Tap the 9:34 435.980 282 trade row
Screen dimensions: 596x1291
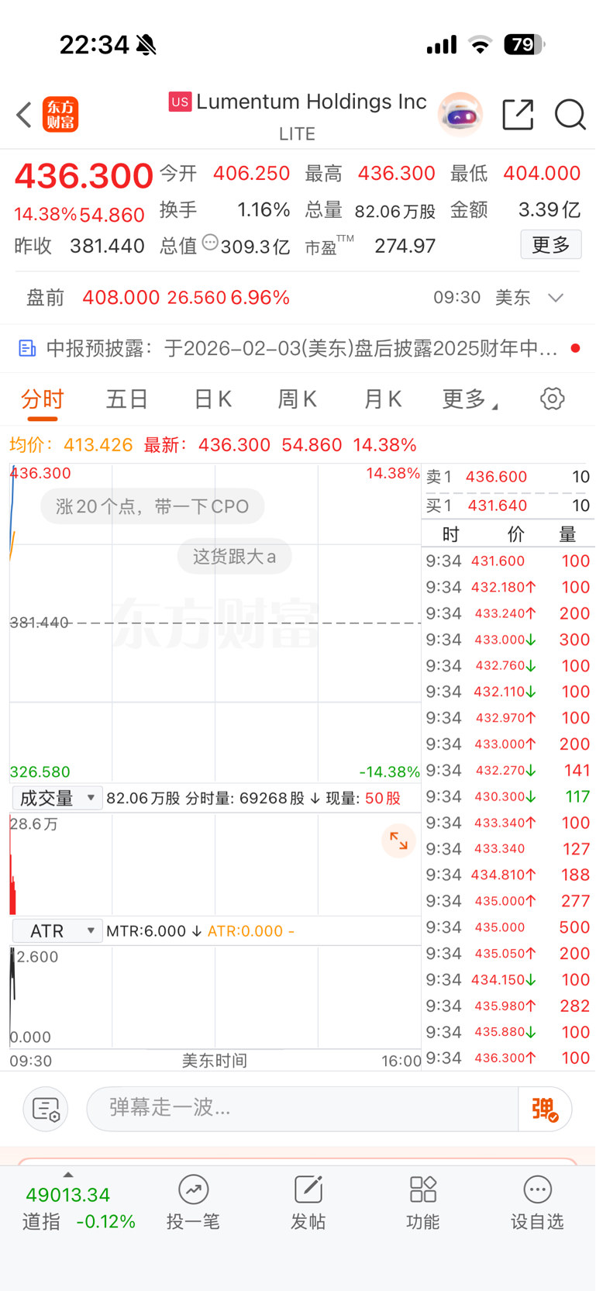tap(508, 1006)
